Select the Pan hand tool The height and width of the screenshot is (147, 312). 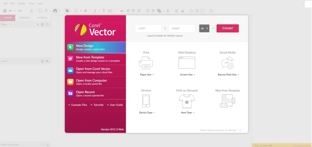tap(46, 11)
